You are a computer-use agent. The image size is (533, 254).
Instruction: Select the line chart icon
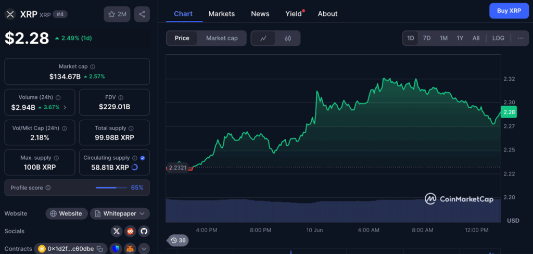coord(263,38)
